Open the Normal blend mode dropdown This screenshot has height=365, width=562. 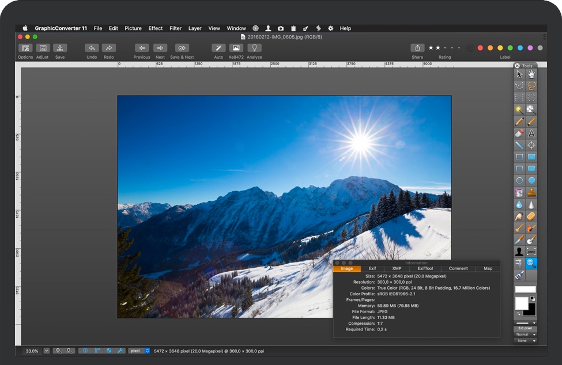tap(526, 334)
